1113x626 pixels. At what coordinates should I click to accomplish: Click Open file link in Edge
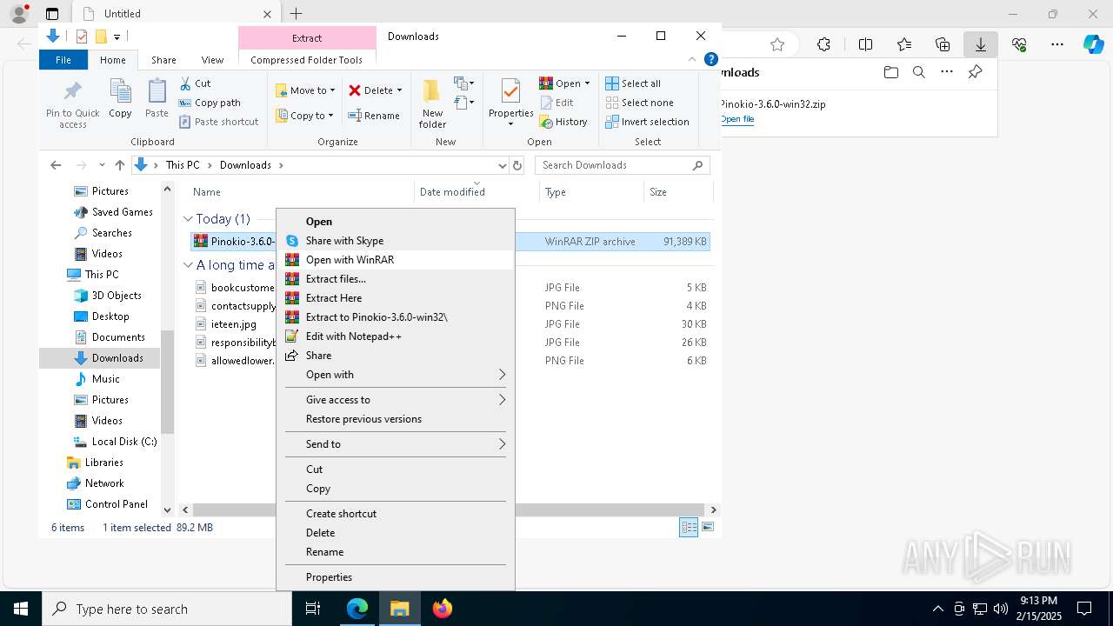point(737,119)
